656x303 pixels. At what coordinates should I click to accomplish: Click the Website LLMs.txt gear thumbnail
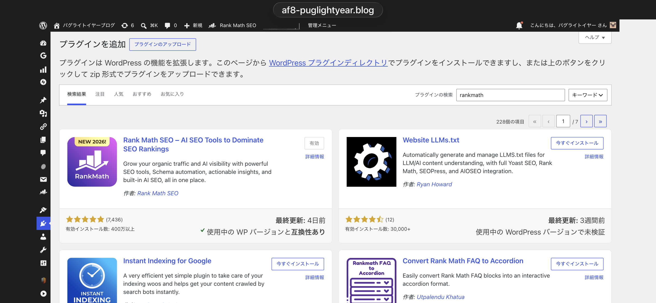coord(371,162)
